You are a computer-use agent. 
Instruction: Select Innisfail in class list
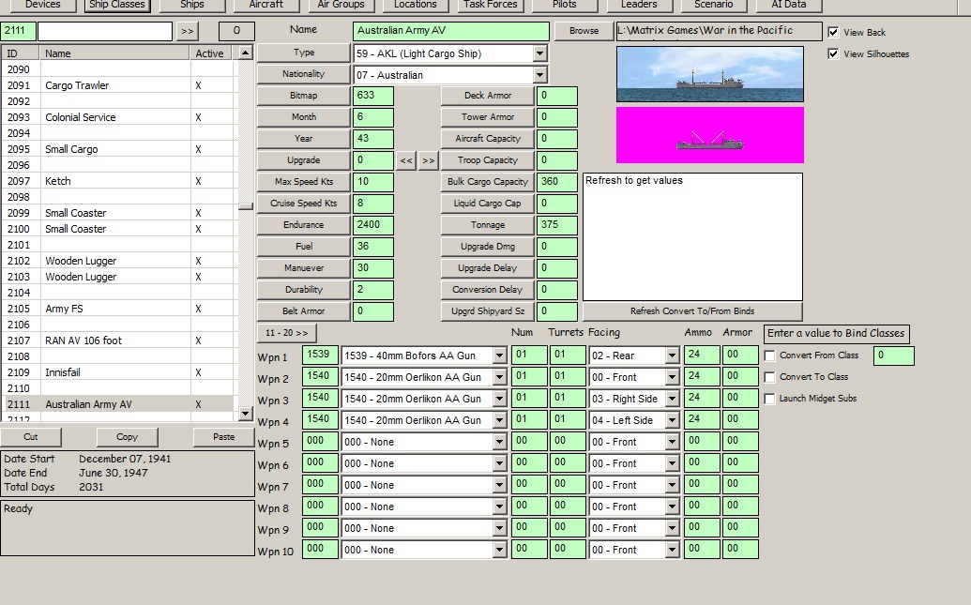[x=119, y=372]
